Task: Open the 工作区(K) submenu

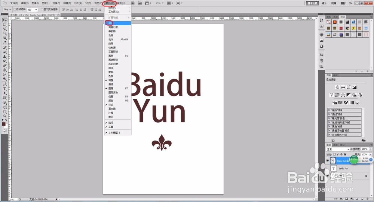Action: pyautogui.click(x=118, y=12)
